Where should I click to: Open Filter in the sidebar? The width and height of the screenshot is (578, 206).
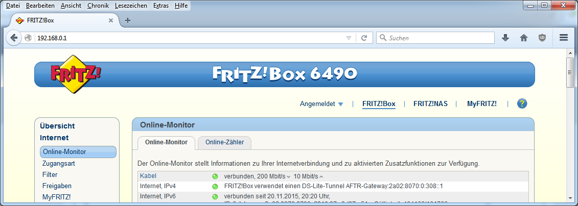(50, 175)
